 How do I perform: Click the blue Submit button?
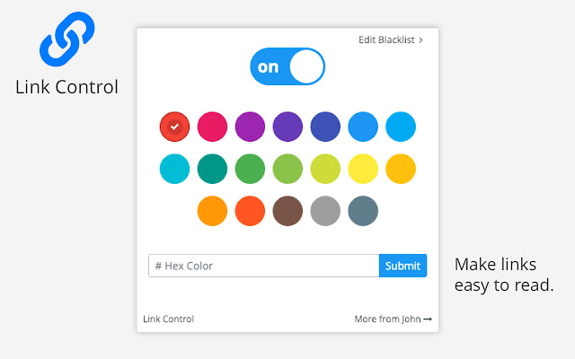coord(403,266)
